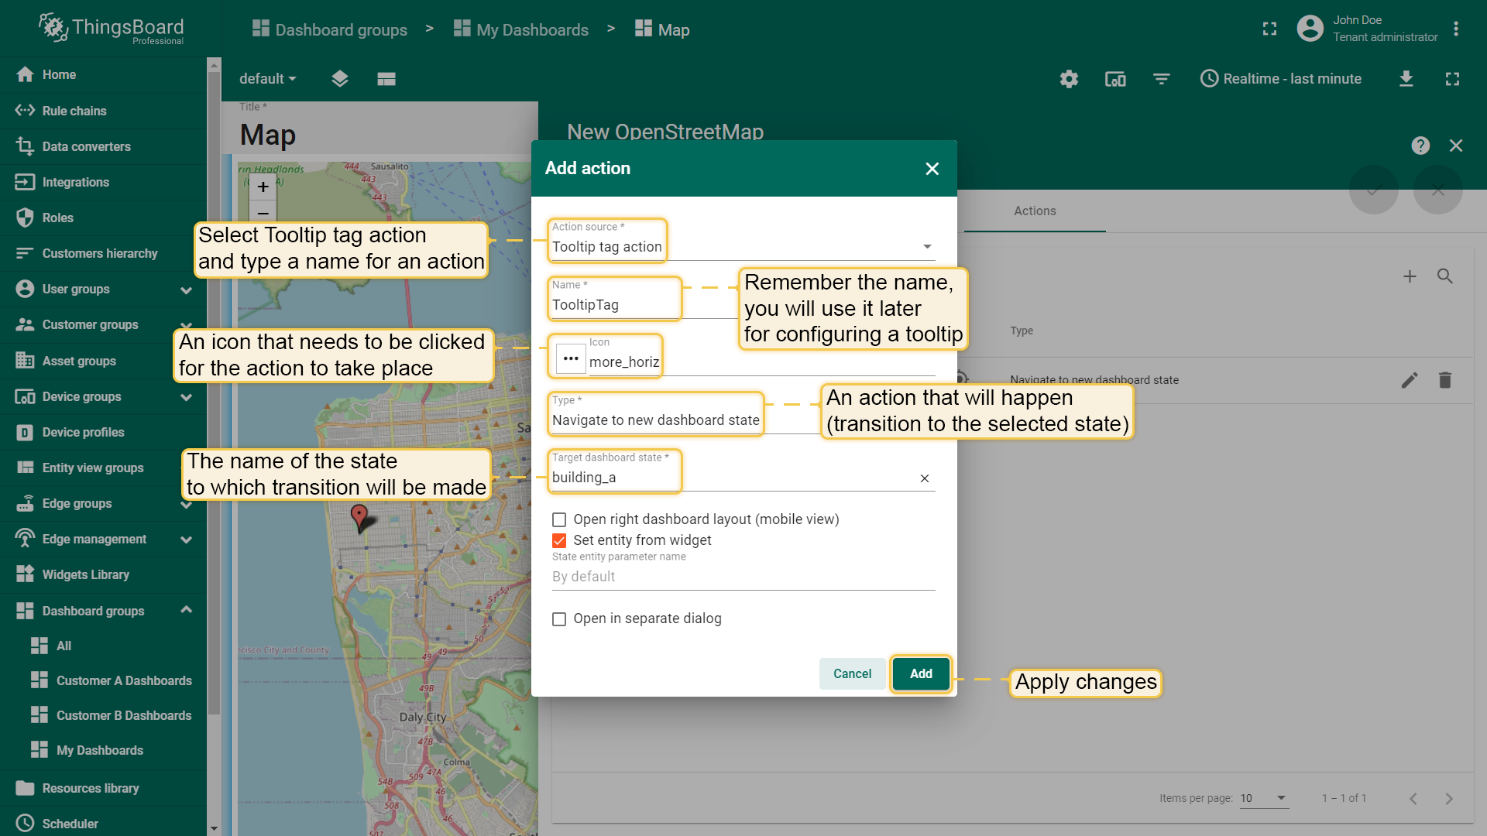
Task: Open the default state dropdown
Action: (x=268, y=79)
